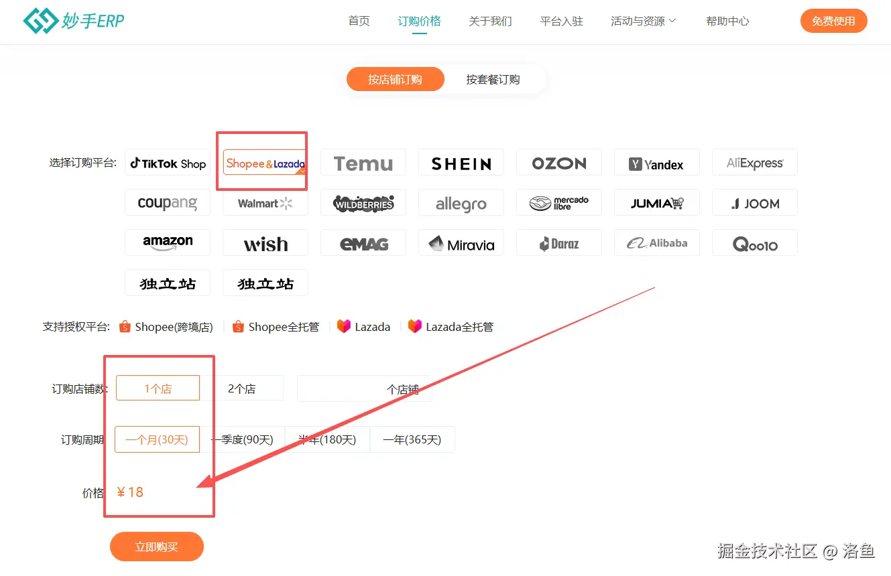Choose the Wildberries platform tile
This screenshot has height=576, width=891.
click(x=363, y=203)
